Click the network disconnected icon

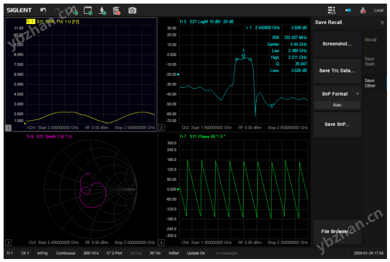point(363,10)
